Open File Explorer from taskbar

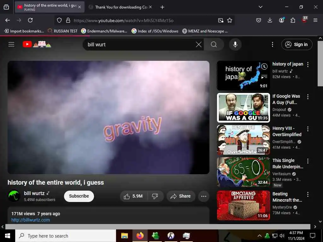click(x=124, y=236)
